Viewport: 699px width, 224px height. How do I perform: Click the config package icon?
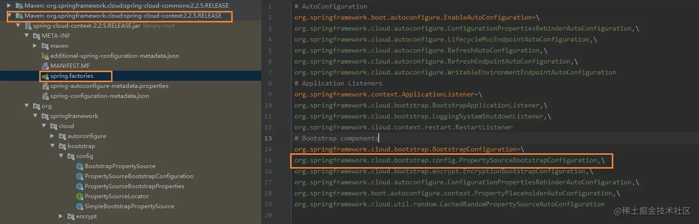(71, 156)
